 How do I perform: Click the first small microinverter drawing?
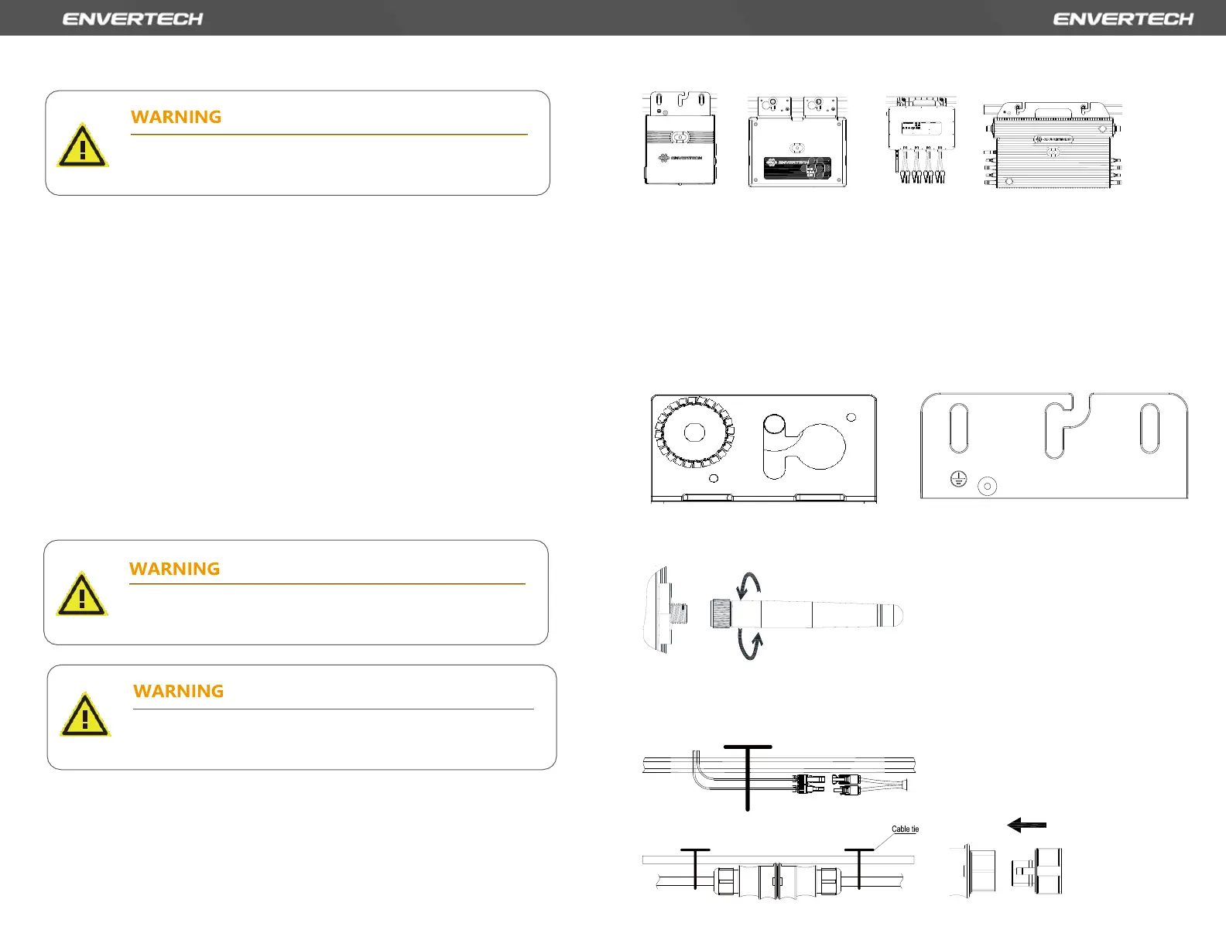(x=680, y=139)
